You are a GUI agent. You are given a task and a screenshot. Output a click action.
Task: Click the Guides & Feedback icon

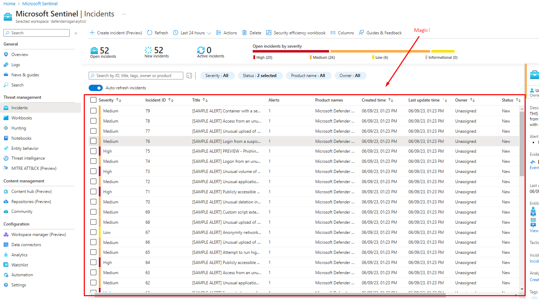[x=361, y=33]
